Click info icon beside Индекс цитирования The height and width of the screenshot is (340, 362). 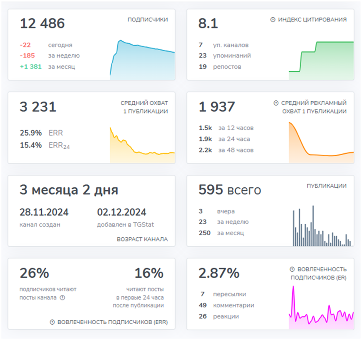(x=273, y=20)
